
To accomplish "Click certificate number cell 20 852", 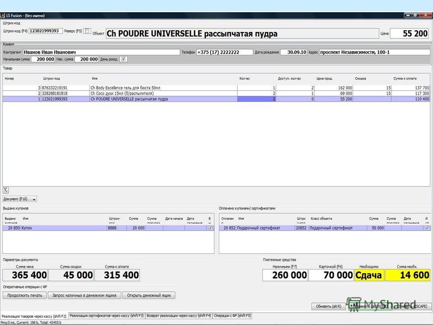I will (x=228, y=228).
